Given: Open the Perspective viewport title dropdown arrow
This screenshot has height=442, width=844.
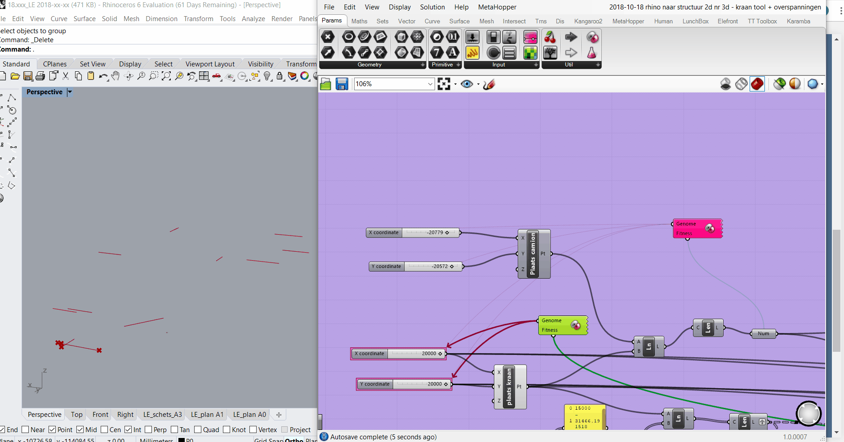Looking at the screenshot, I should 70,92.
